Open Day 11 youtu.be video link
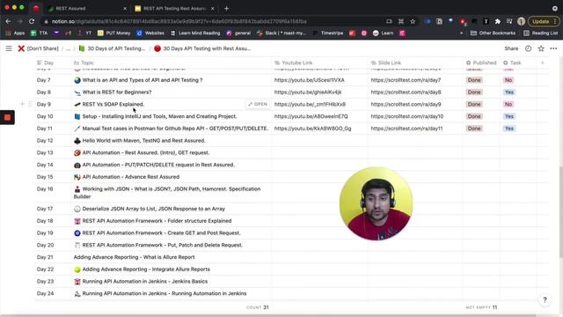 coord(313,129)
